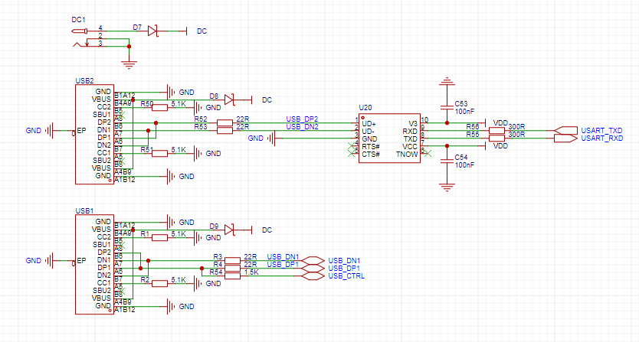This screenshot has width=639, height=342.
Task: Select the DC net label beside D8
Action: [x=267, y=99]
